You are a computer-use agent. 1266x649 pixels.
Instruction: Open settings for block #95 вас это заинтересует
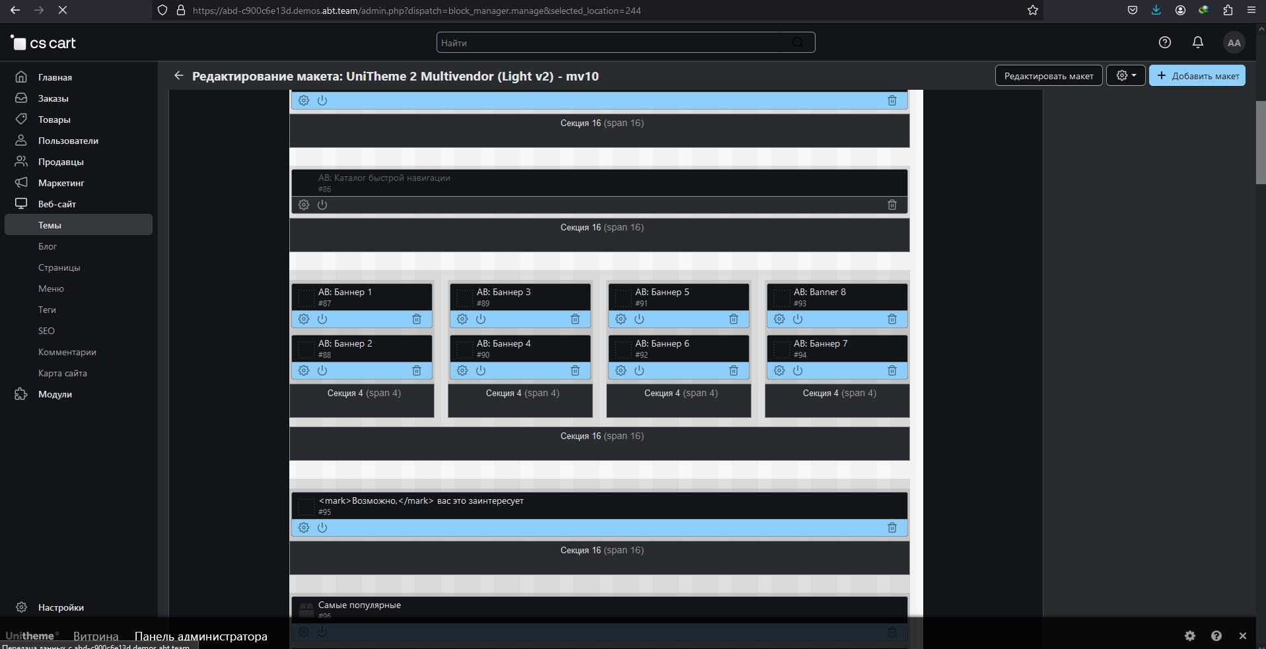[304, 528]
